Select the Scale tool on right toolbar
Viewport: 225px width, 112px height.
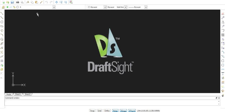tap(223, 43)
